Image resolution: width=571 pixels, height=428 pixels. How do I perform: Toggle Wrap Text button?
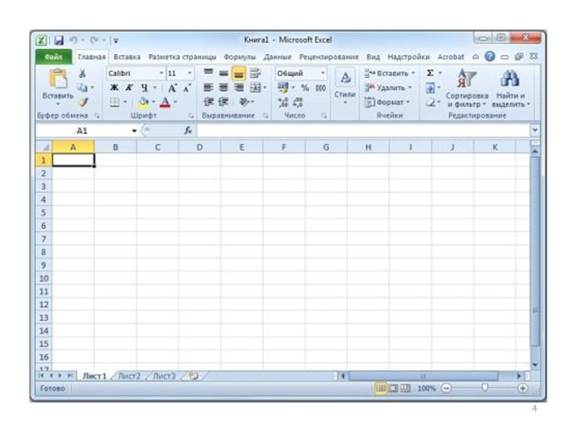coord(255,73)
